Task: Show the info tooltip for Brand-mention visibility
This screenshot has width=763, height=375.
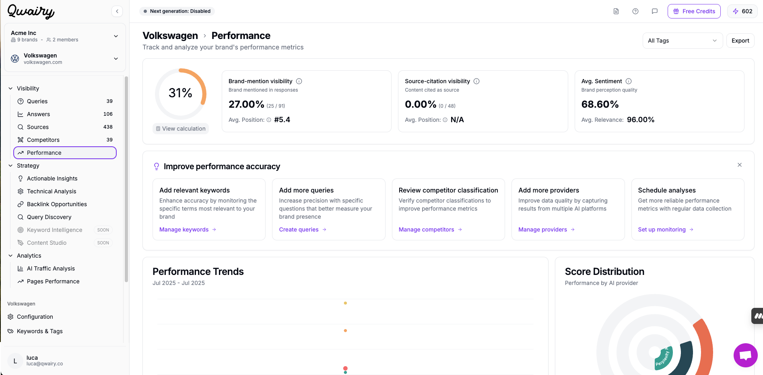Action: (x=299, y=81)
